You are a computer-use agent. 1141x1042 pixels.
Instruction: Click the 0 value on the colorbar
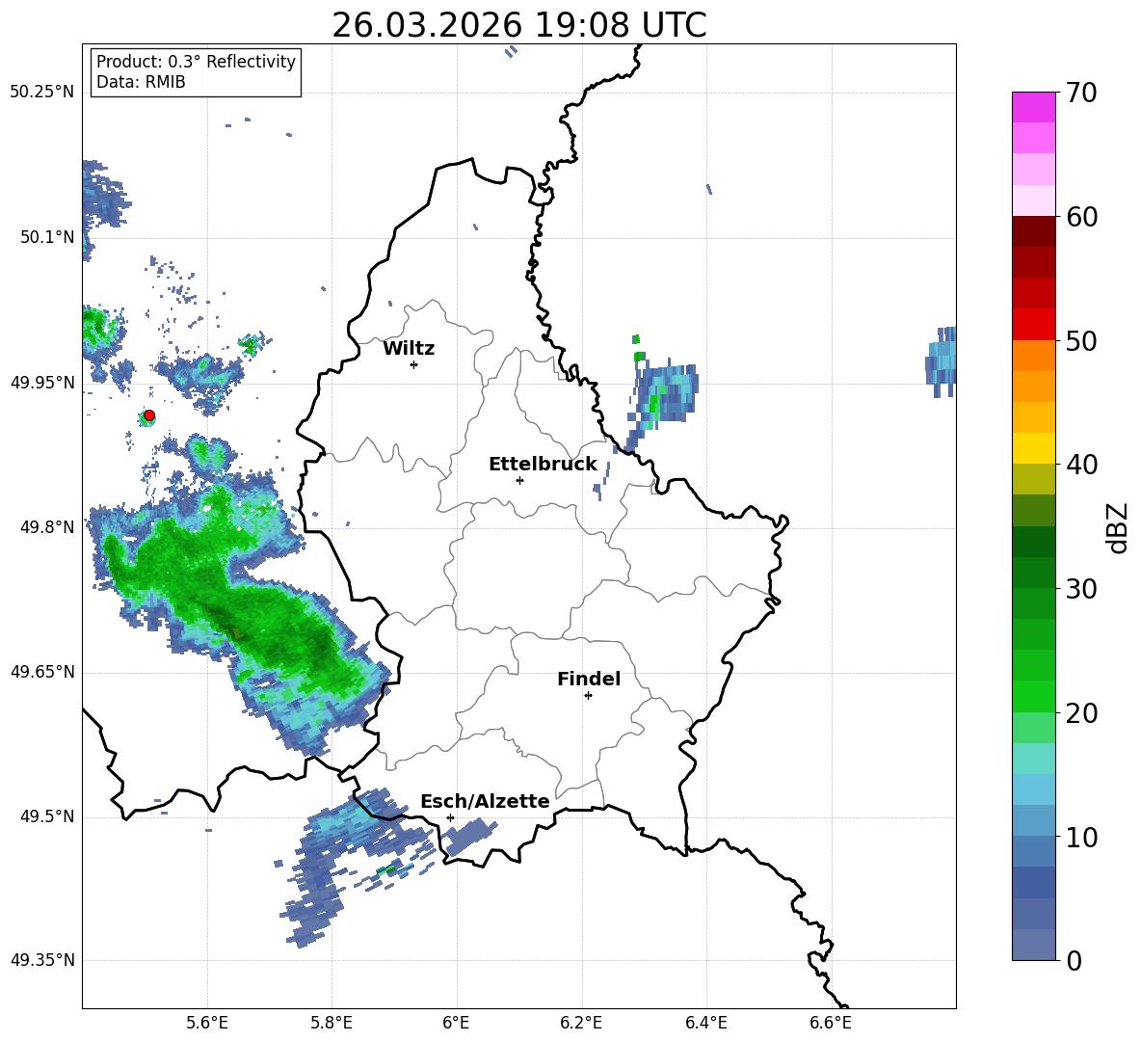point(1074,961)
